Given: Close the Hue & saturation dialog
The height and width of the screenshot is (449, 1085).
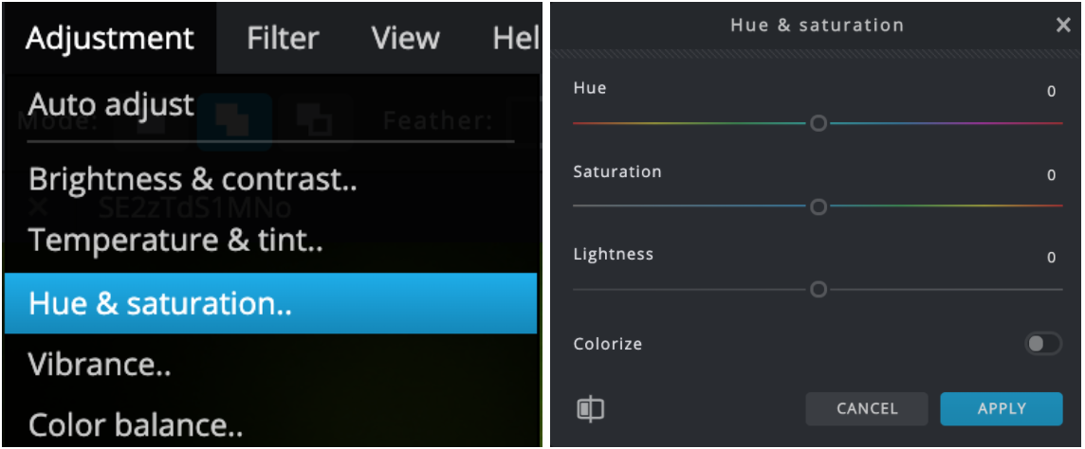Looking at the screenshot, I should click(x=1063, y=26).
